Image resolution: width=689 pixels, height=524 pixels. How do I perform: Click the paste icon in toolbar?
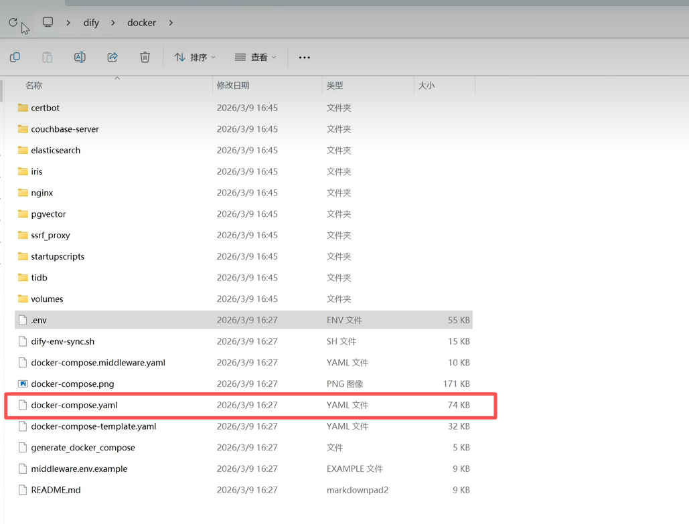coord(47,57)
